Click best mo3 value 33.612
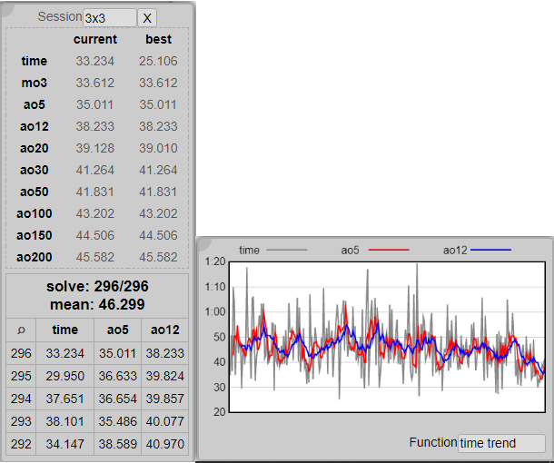 [158, 83]
